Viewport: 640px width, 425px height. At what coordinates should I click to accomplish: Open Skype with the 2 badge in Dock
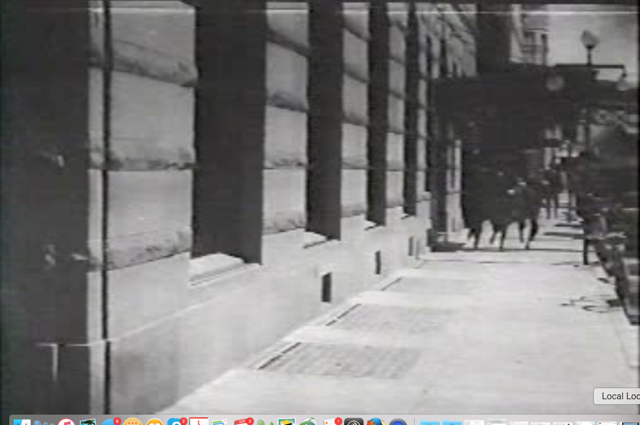[x=176, y=422]
